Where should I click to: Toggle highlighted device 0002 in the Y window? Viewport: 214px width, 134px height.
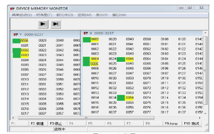25,50
